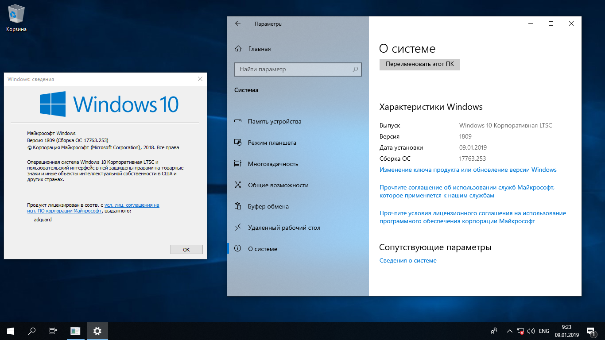Click the Общие возможности shared experiences icon
Screen dimensions: 605x340
[x=238, y=185]
